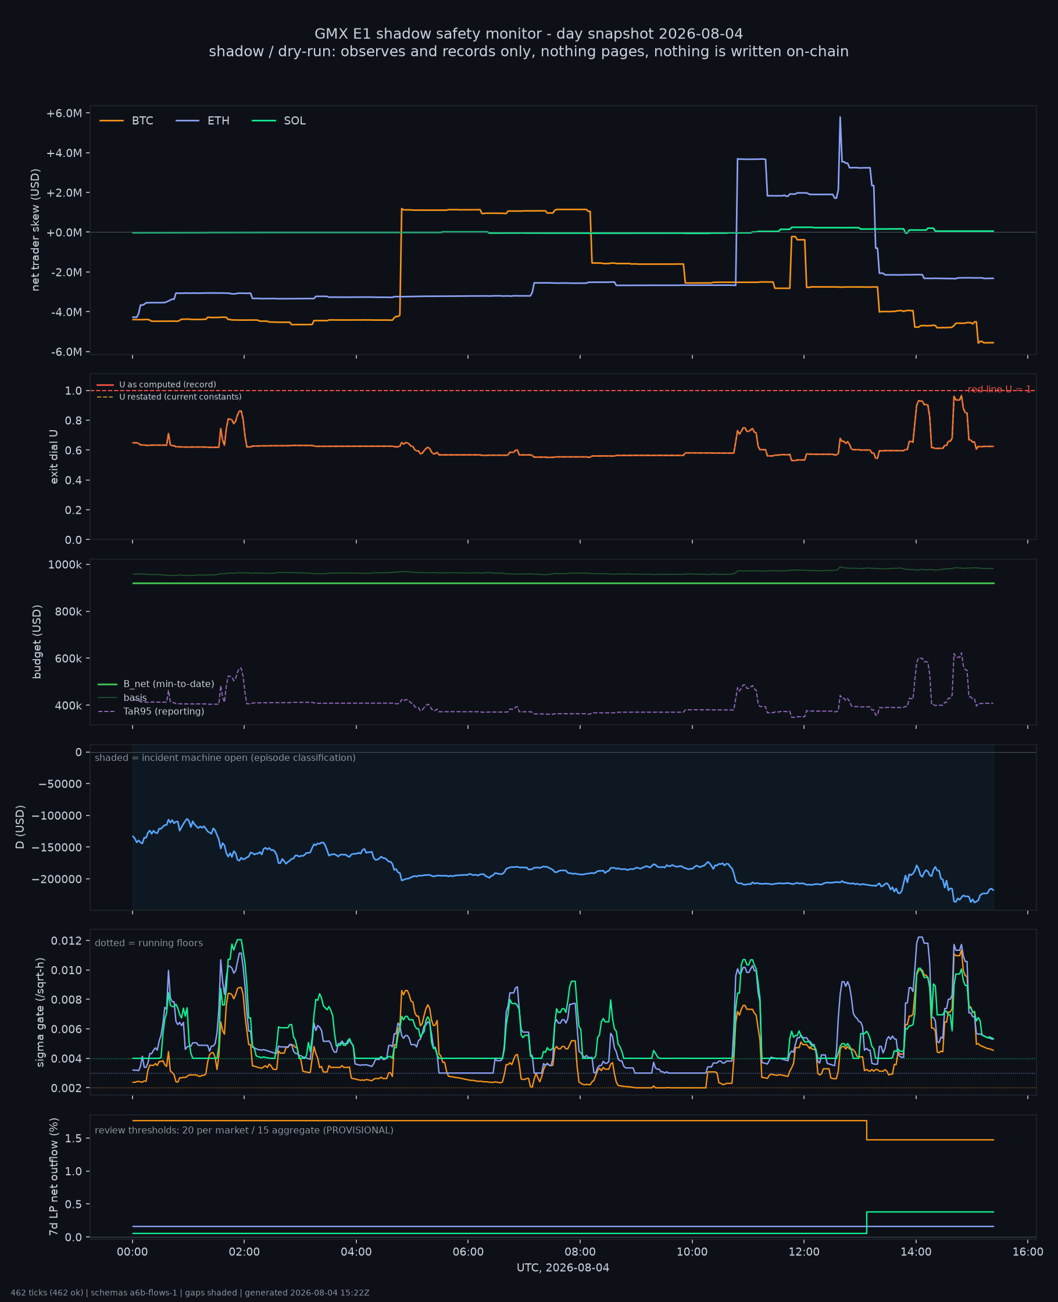Image resolution: width=1058 pixels, height=1302 pixels.
Task: Click the '−100000' tick label
Action: click(57, 815)
